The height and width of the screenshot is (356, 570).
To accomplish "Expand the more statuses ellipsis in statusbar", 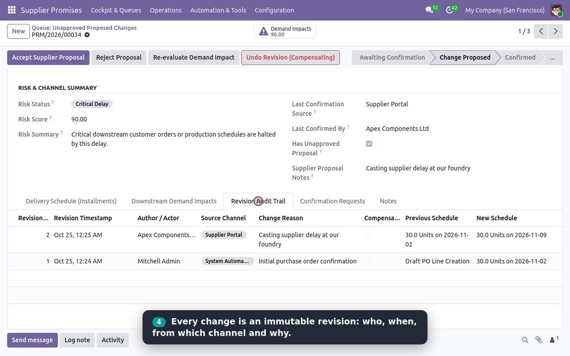I will (x=553, y=57).
